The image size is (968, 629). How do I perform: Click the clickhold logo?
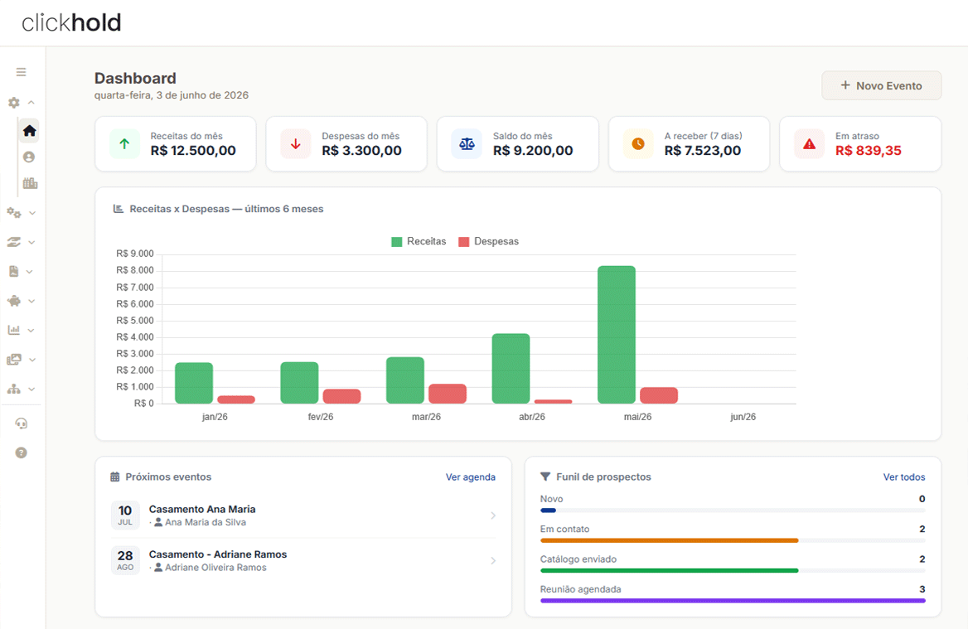(71, 23)
